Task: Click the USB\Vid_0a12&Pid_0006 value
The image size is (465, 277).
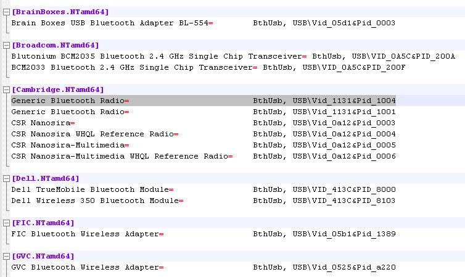Action: pos(344,156)
